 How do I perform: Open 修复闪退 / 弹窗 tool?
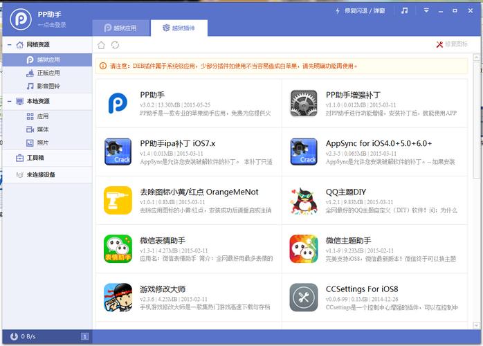pyautogui.click(x=360, y=11)
